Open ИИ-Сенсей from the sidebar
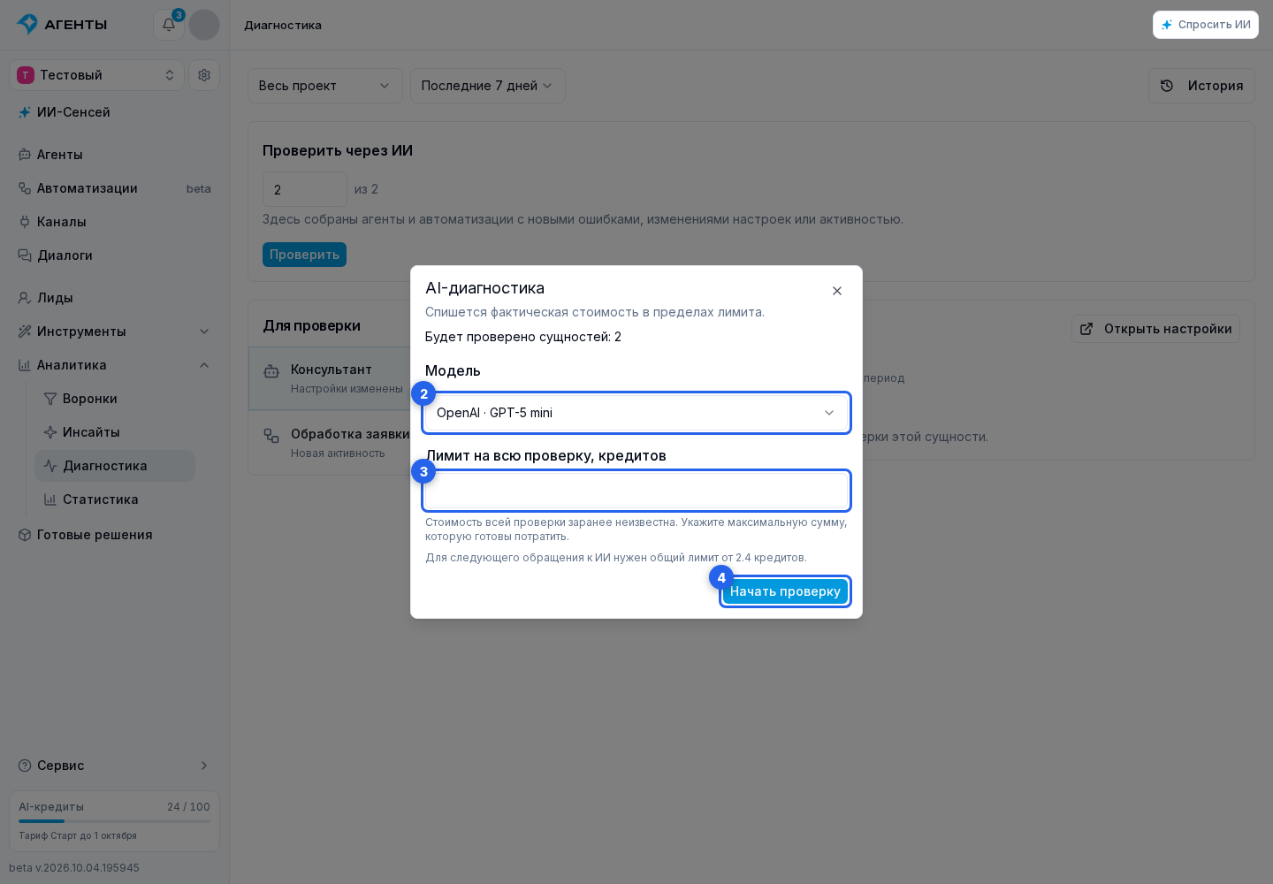 tap(115, 112)
